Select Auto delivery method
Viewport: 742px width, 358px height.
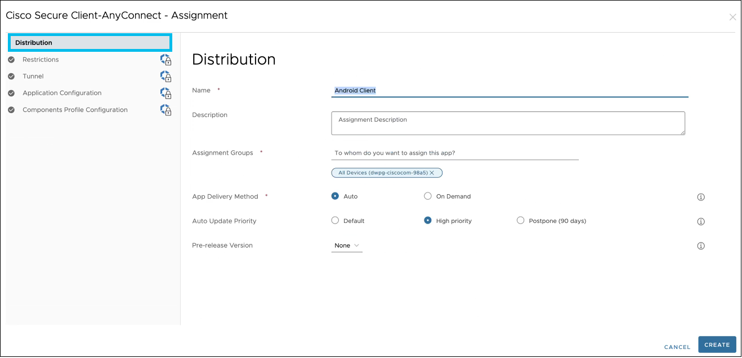pyautogui.click(x=335, y=196)
